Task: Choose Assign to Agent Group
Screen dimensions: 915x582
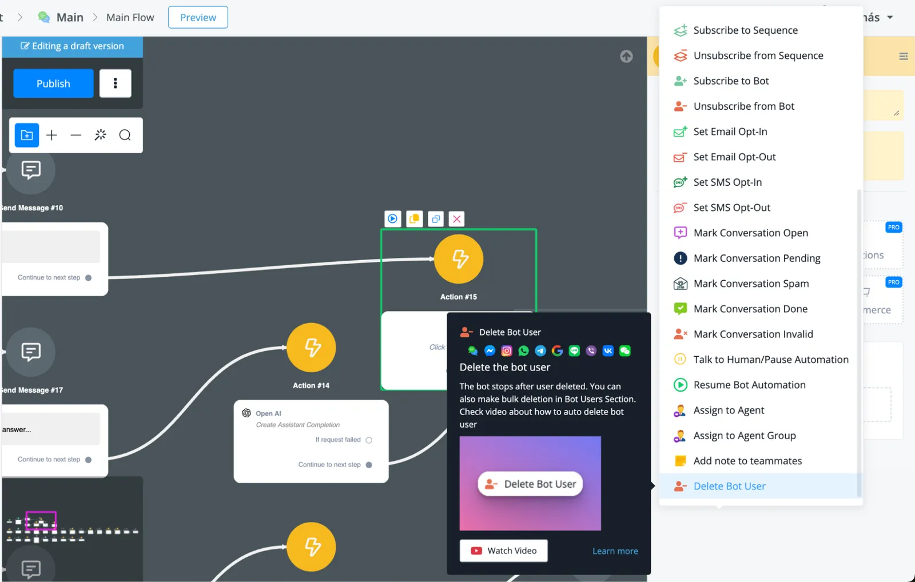Action: pos(761,436)
